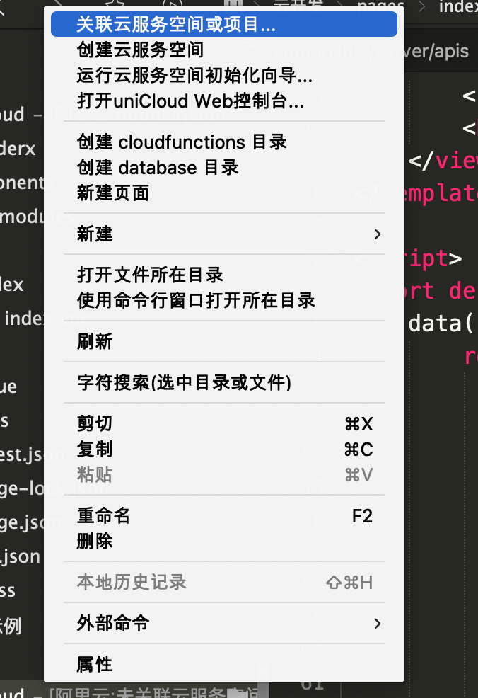The image size is (478, 698).
Task: Click 创建 cloudfunctions 目录 option
Action: click(224, 142)
